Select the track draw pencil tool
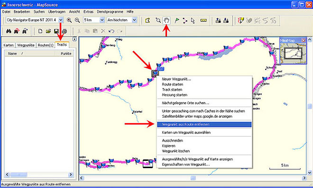 (241, 20)
